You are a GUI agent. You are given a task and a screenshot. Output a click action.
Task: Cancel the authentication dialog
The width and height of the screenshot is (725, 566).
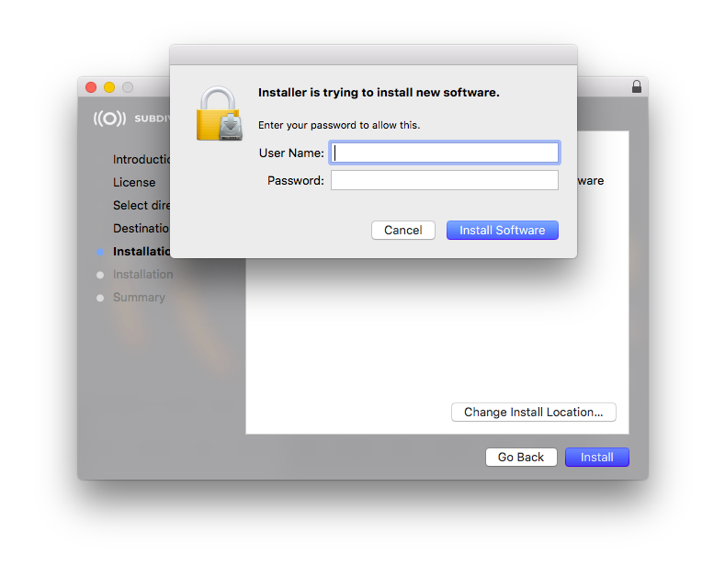pos(403,231)
